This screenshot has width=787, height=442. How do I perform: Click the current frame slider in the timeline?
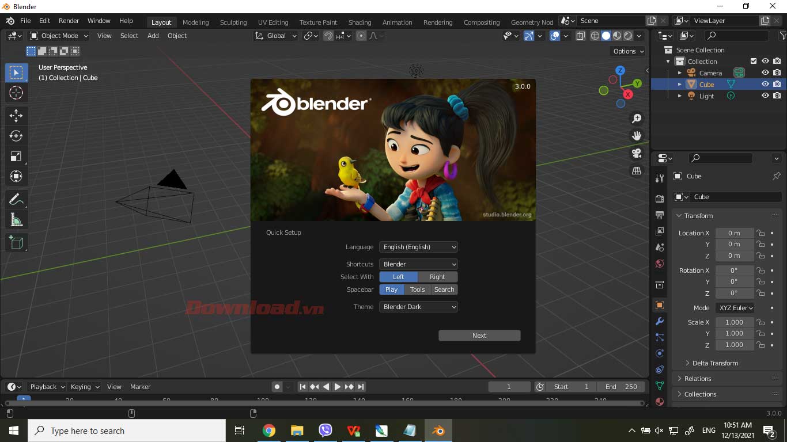509,386
